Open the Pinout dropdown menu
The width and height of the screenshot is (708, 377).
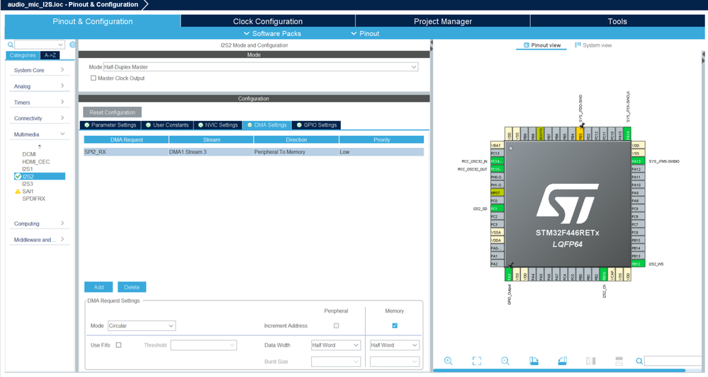click(x=365, y=33)
